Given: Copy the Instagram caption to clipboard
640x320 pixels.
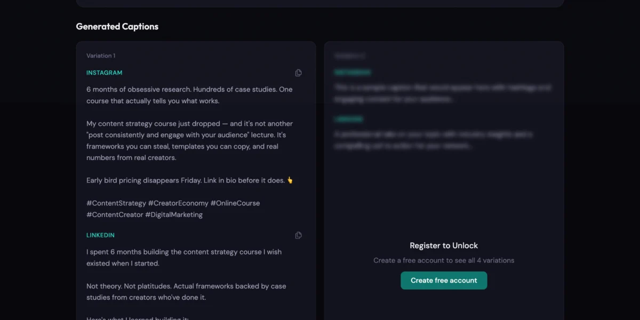Looking at the screenshot, I should (299, 73).
